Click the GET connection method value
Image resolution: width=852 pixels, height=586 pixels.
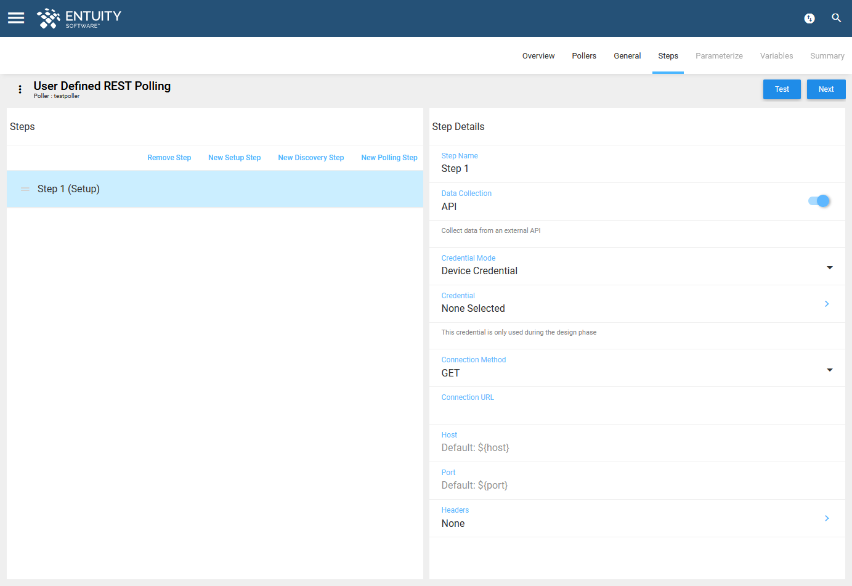point(450,373)
